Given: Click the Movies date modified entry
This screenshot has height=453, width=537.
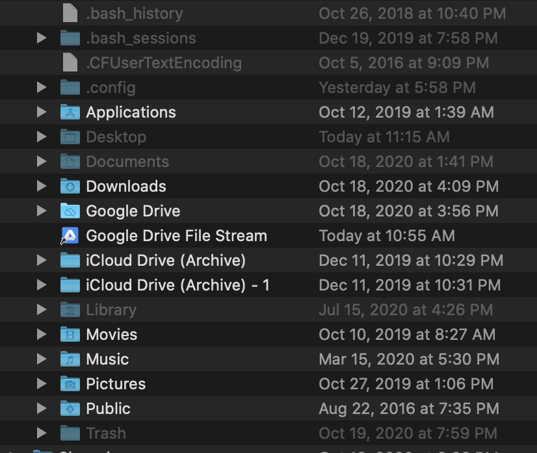Looking at the screenshot, I should point(407,334).
